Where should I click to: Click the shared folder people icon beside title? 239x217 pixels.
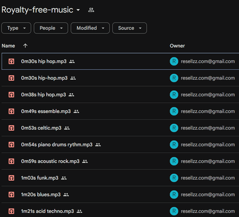[91, 10]
